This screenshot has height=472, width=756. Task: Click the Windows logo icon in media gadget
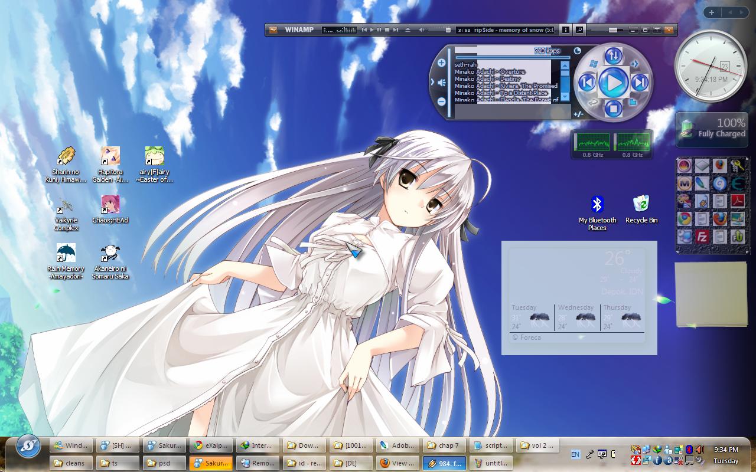(594, 63)
